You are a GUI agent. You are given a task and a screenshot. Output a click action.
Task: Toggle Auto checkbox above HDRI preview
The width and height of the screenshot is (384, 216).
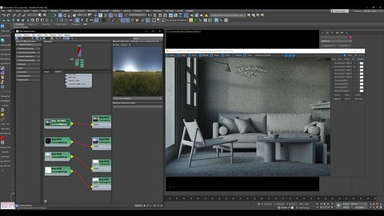(114, 45)
